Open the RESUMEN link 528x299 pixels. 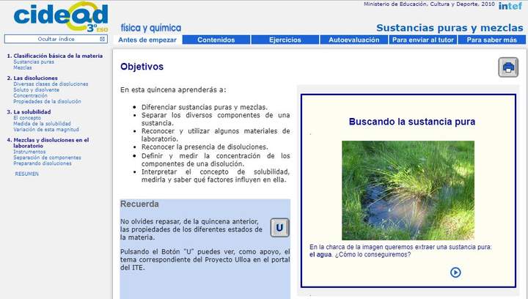[27, 174]
